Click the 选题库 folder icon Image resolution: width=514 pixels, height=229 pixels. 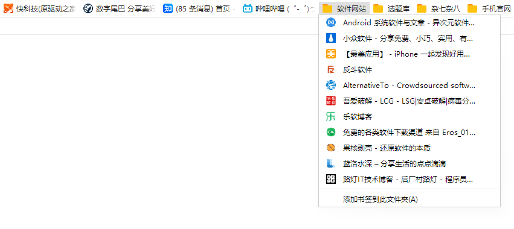(378, 9)
